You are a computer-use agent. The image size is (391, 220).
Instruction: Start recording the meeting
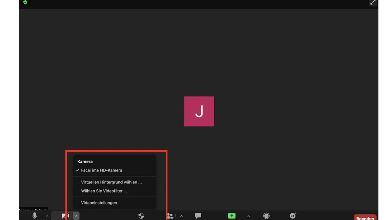click(266, 216)
